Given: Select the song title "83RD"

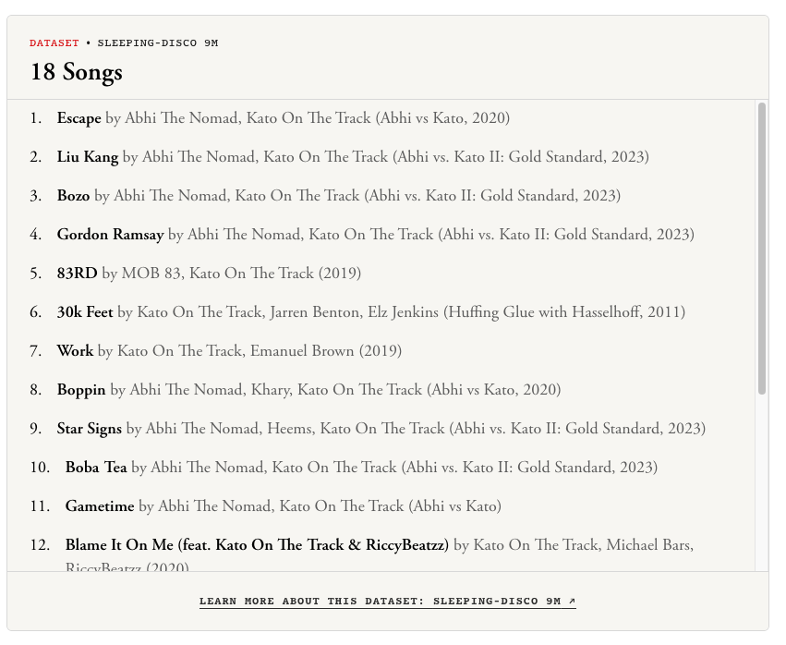Looking at the screenshot, I should [x=77, y=274].
